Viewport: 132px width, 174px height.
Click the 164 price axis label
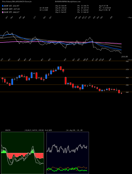(x=127, y=78)
